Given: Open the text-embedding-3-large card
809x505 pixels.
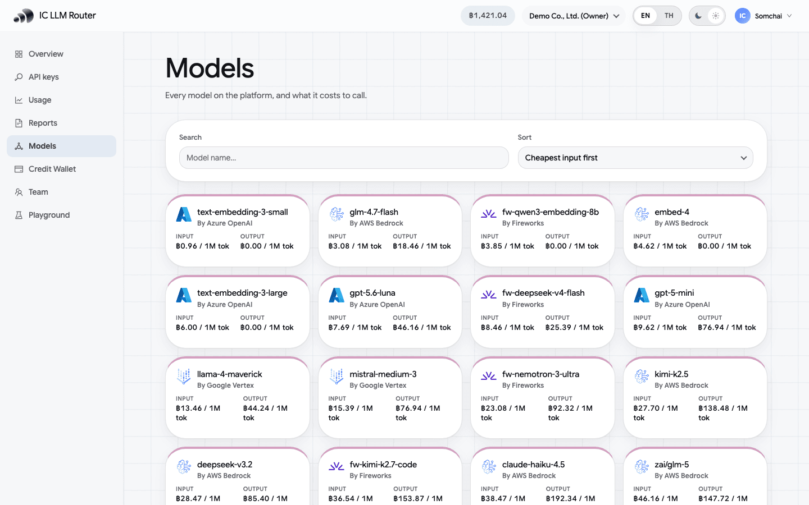Looking at the screenshot, I should pos(238,311).
